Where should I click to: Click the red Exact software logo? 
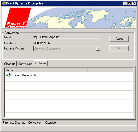(x=17, y=18)
